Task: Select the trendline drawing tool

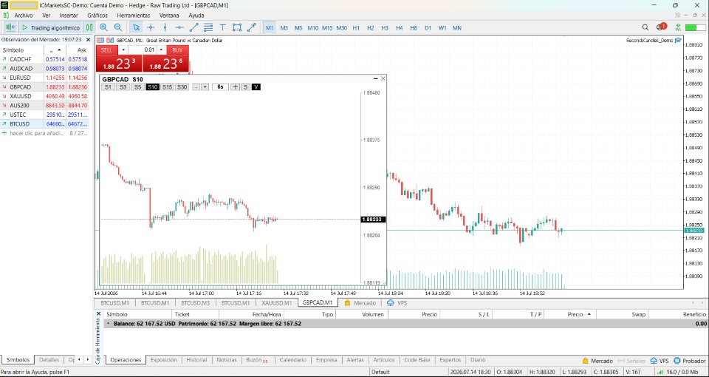Action: coord(193,27)
